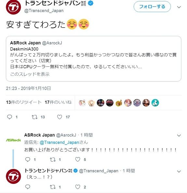Open このスレッドを表示 link
Image resolution: width=187 pixels, height=193 pixels.
click(30, 74)
